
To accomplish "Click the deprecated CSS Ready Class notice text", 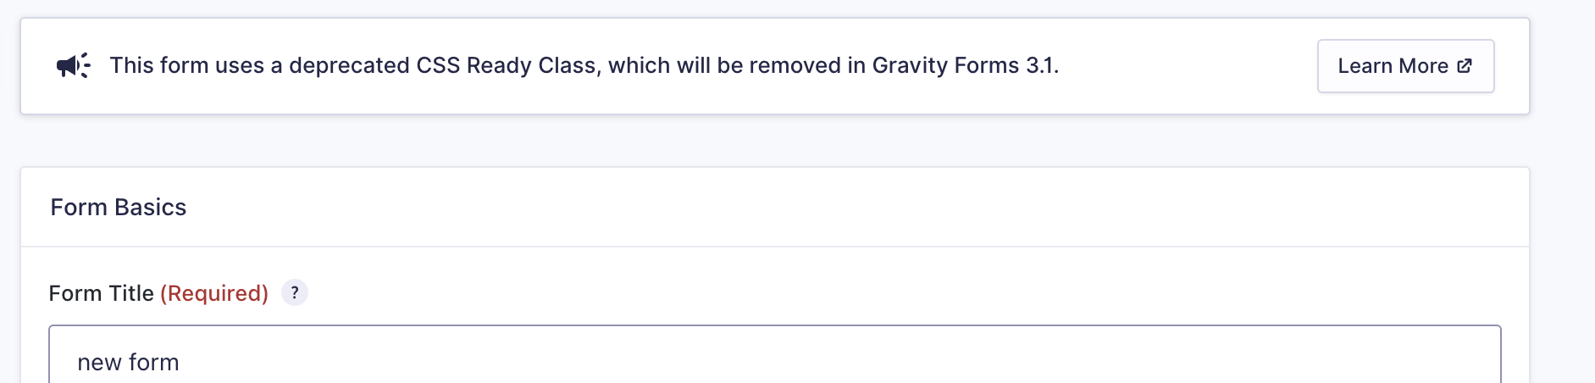I will pyautogui.click(x=584, y=65).
